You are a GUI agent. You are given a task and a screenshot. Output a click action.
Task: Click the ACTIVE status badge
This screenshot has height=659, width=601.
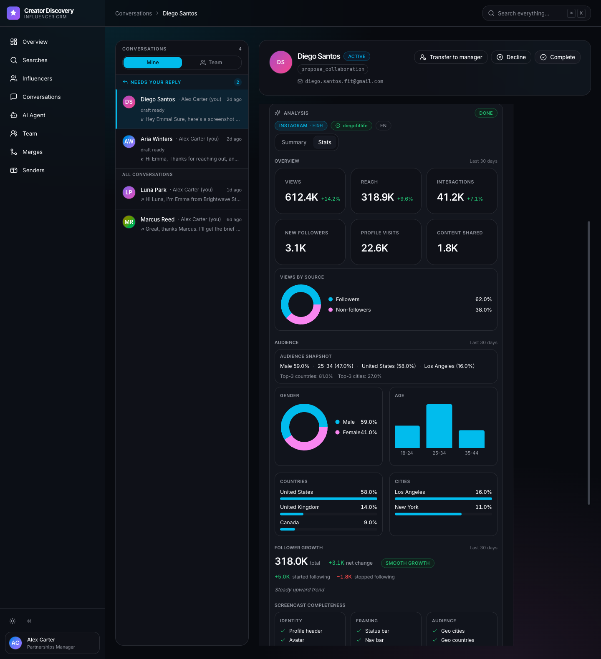[x=357, y=56]
